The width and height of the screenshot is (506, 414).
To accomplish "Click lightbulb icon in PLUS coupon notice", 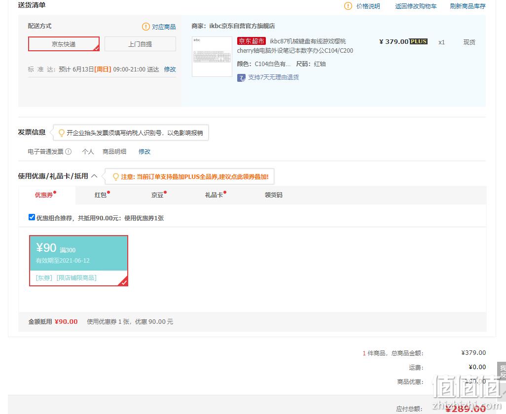I will 116,177.
